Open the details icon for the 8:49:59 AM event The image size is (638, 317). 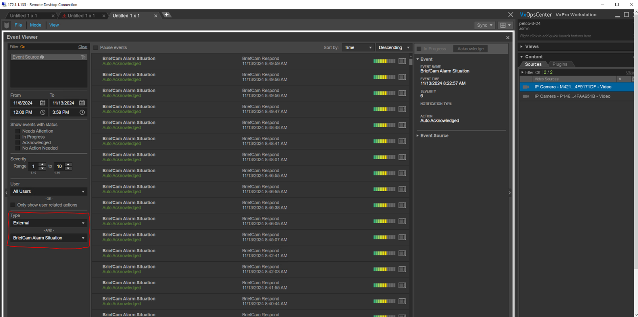pyautogui.click(x=402, y=61)
